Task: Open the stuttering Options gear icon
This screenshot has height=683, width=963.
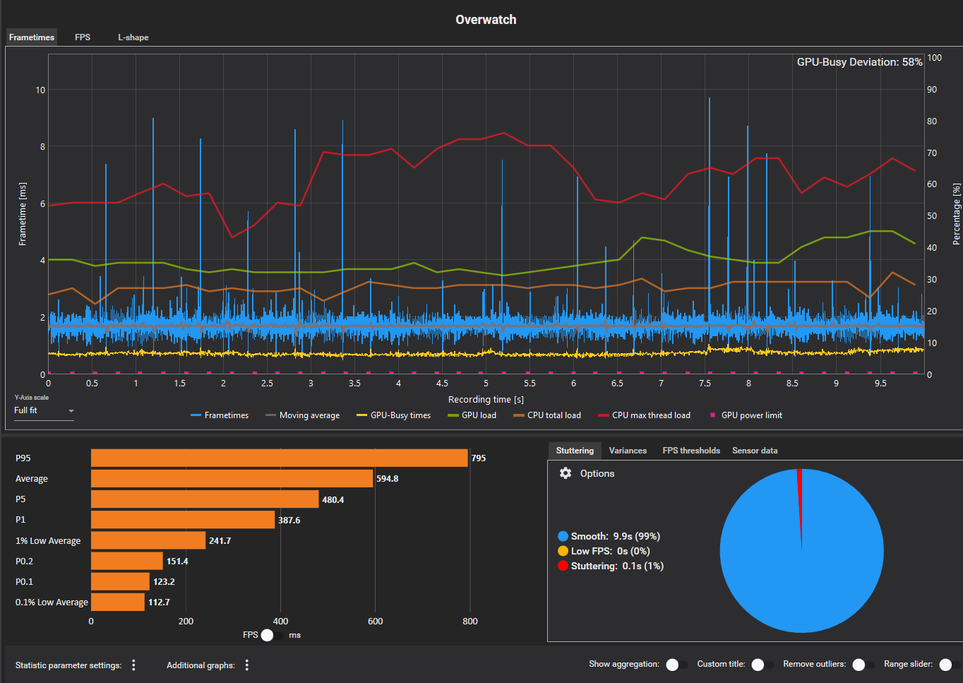Action: tap(566, 473)
